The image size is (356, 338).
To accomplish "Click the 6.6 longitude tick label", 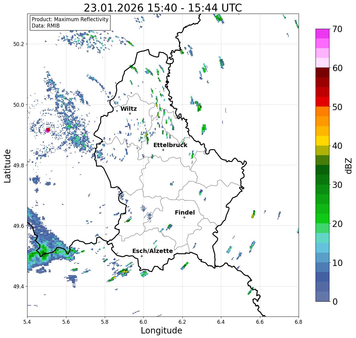I will (260, 322).
